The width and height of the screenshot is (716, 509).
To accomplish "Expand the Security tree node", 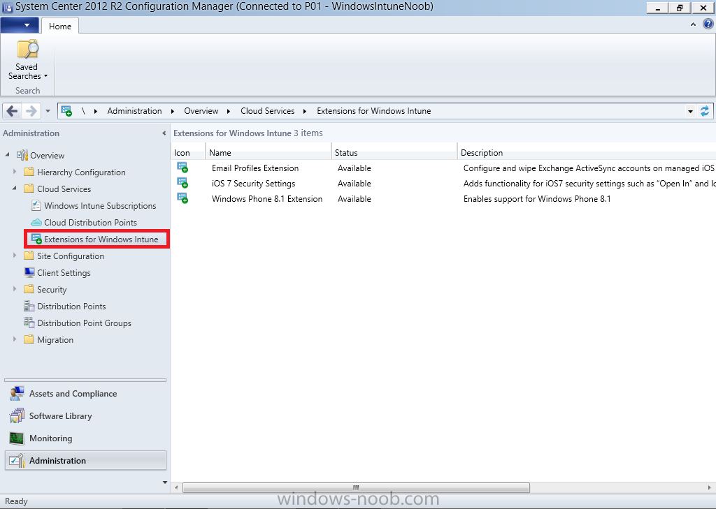I will coord(15,289).
